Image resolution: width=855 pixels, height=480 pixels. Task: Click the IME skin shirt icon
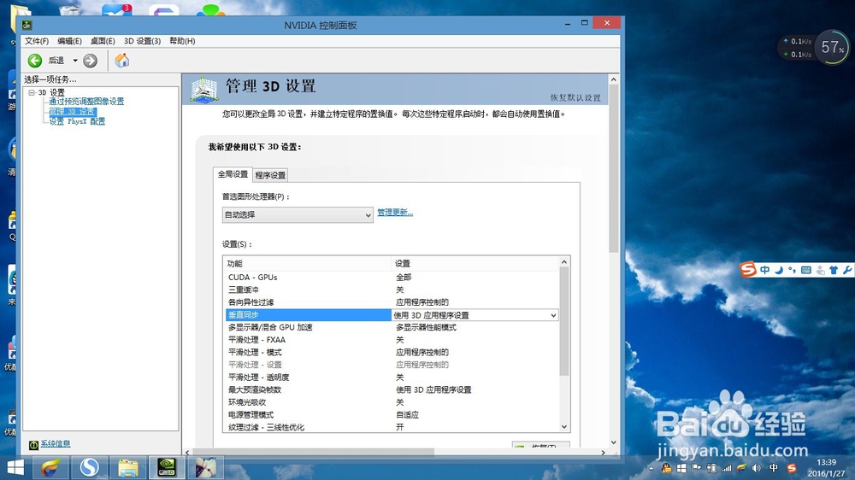[834, 270]
